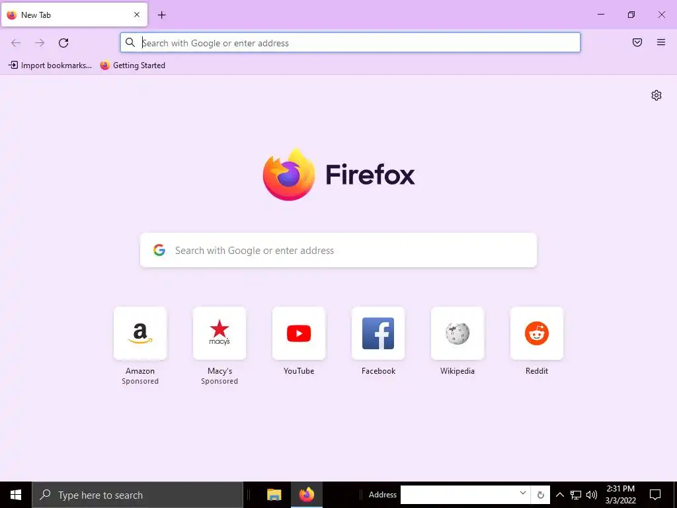Reload the page with the refresh icon

tap(63, 43)
